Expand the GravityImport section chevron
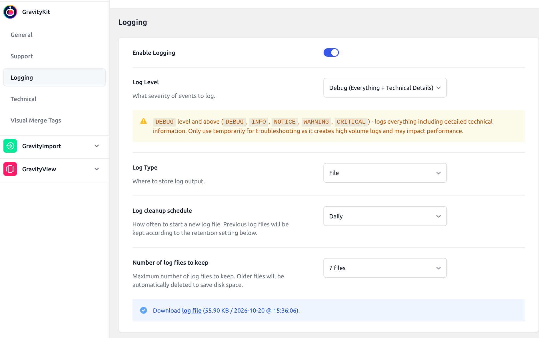The height and width of the screenshot is (338, 539). (97, 146)
